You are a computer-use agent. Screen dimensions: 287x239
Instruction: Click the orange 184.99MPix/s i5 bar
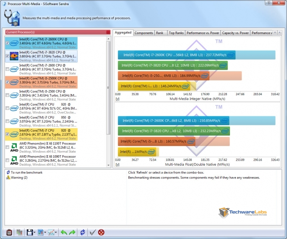coord(164,76)
